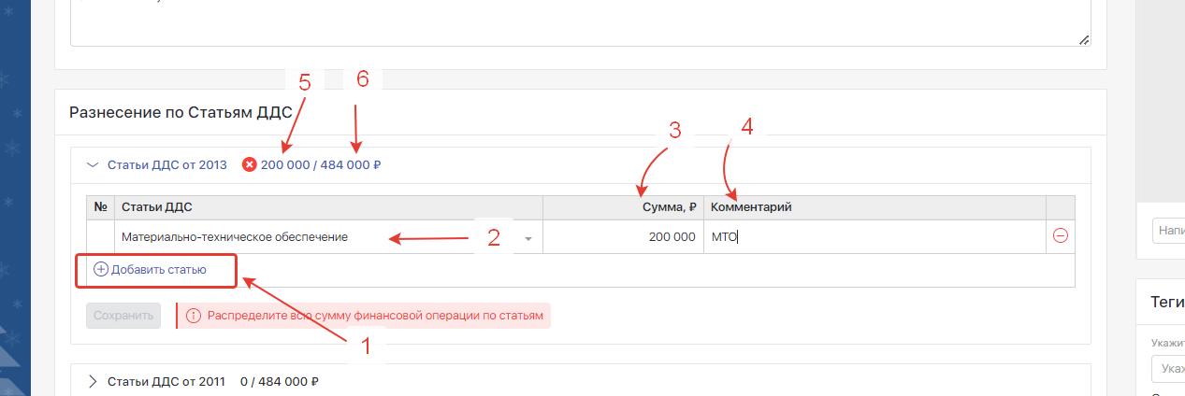Click the Статьи ДДС column header
The height and width of the screenshot is (396, 1185).
[x=157, y=207]
